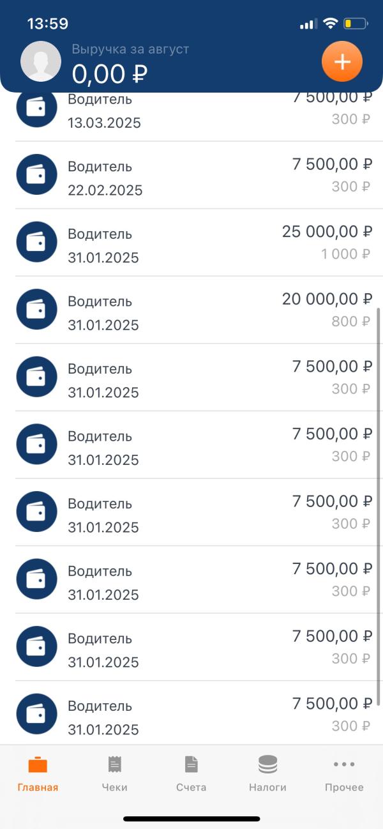Open the Чеки receipt icon tab
The width and height of the screenshot is (383, 829).
(x=115, y=774)
